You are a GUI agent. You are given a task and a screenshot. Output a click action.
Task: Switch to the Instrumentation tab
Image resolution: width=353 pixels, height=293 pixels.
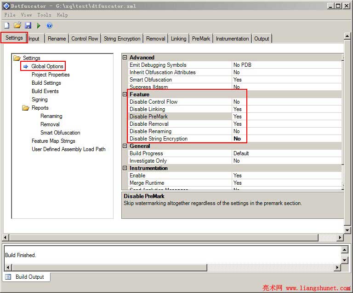pos(232,39)
